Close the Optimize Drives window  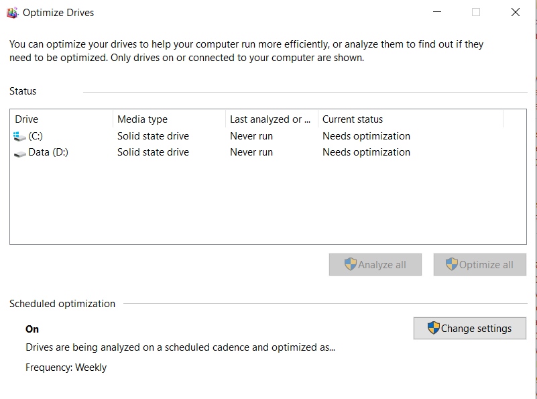(515, 12)
